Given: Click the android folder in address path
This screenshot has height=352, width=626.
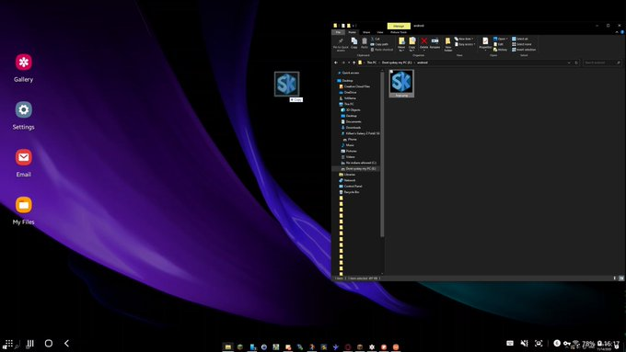Looking at the screenshot, I should pos(423,62).
